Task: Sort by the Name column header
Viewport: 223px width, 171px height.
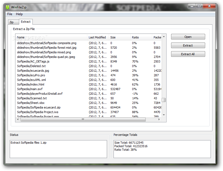Action: (x=51, y=37)
